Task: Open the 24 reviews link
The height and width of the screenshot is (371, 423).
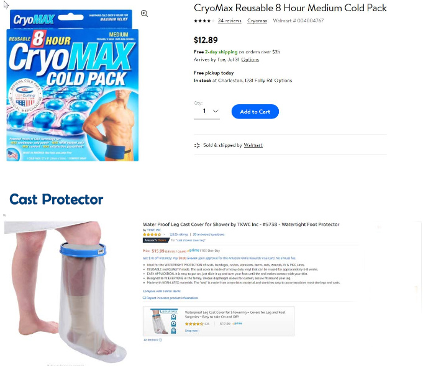Action: pyautogui.click(x=230, y=20)
